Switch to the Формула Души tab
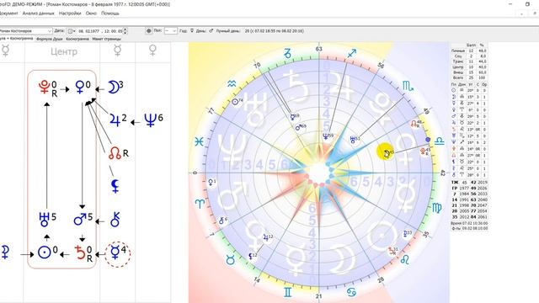The width and height of the screenshot is (539, 303). (49, 39)
